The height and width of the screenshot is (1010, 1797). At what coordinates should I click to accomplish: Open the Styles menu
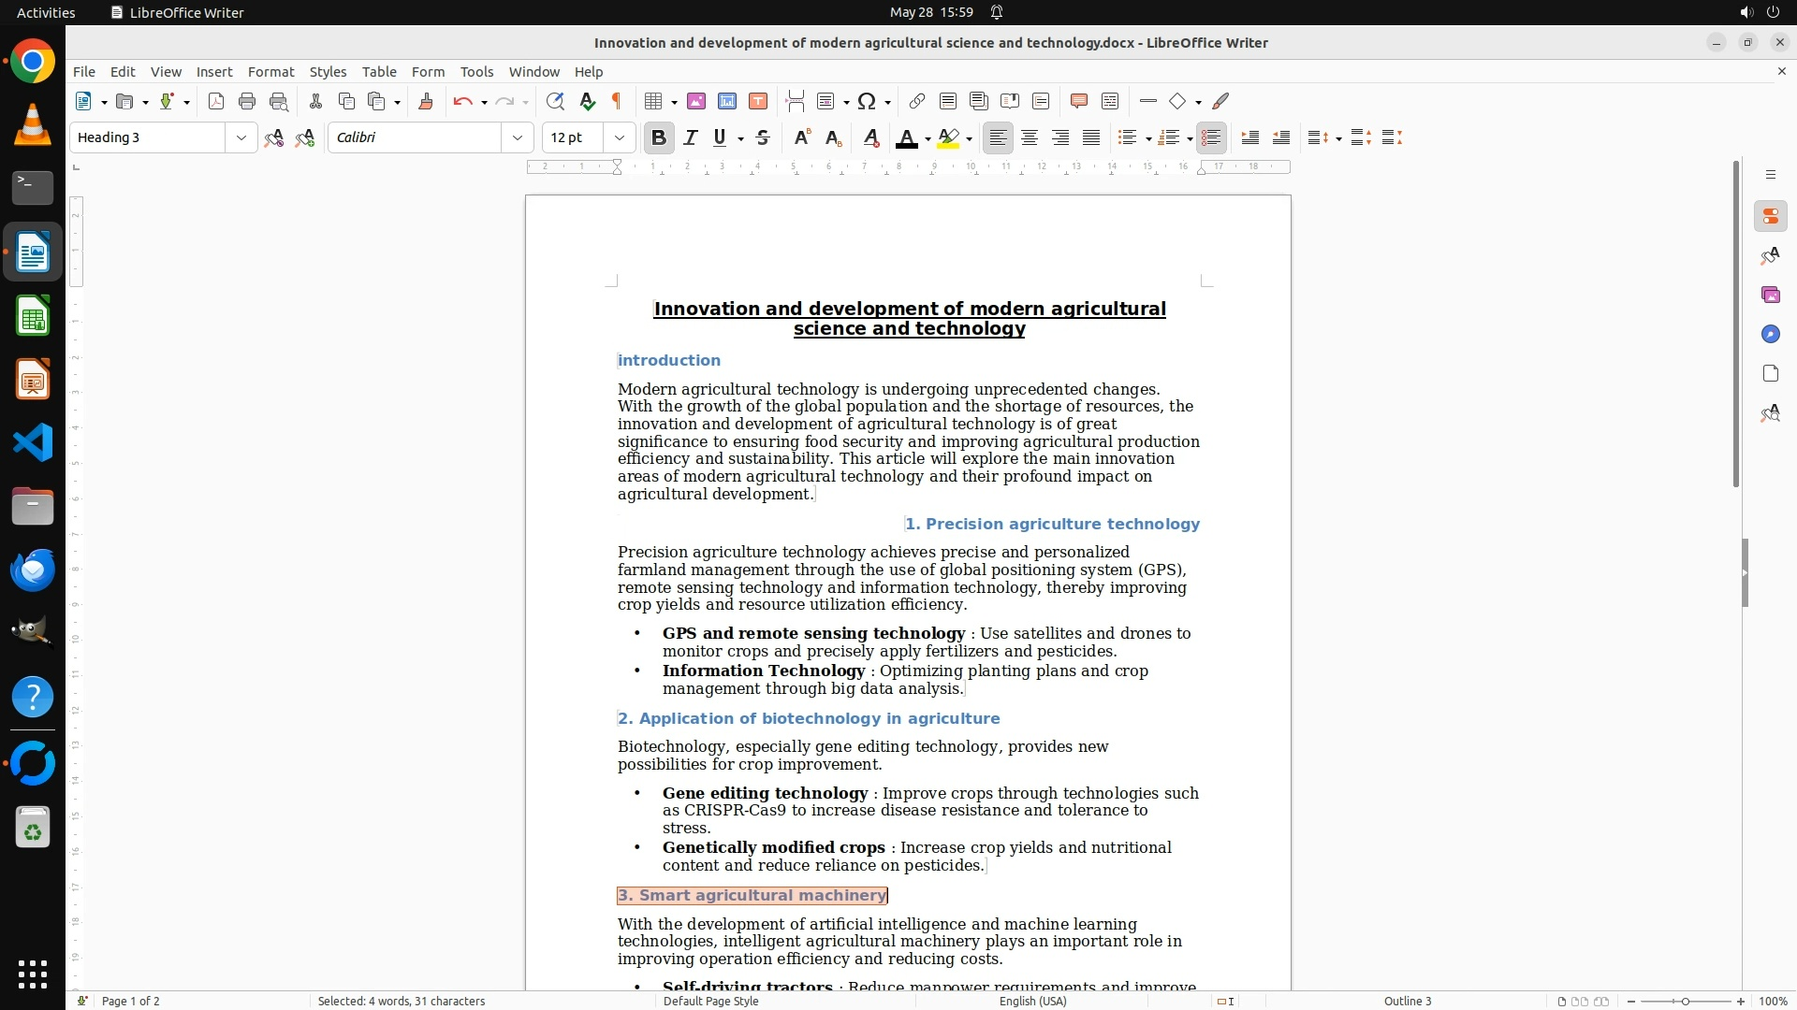pos(328,71)
